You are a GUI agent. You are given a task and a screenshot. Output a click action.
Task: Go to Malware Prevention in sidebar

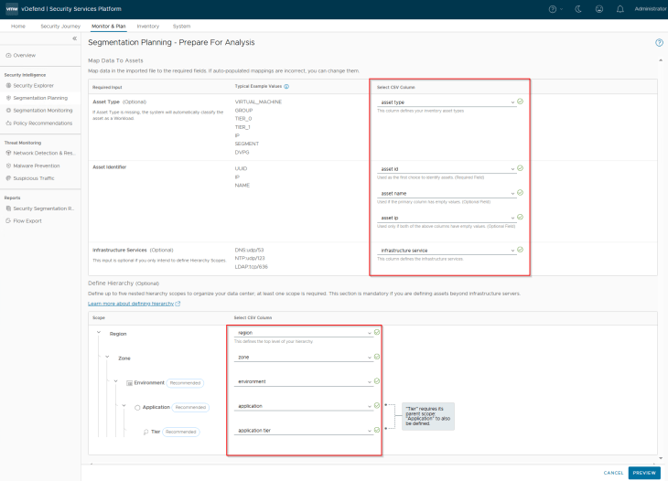(38, 166)
